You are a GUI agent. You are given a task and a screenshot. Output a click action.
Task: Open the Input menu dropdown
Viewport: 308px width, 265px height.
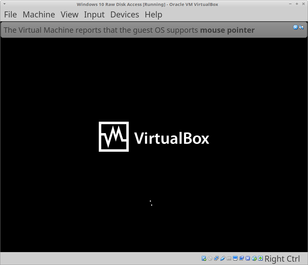click(94, 14)
